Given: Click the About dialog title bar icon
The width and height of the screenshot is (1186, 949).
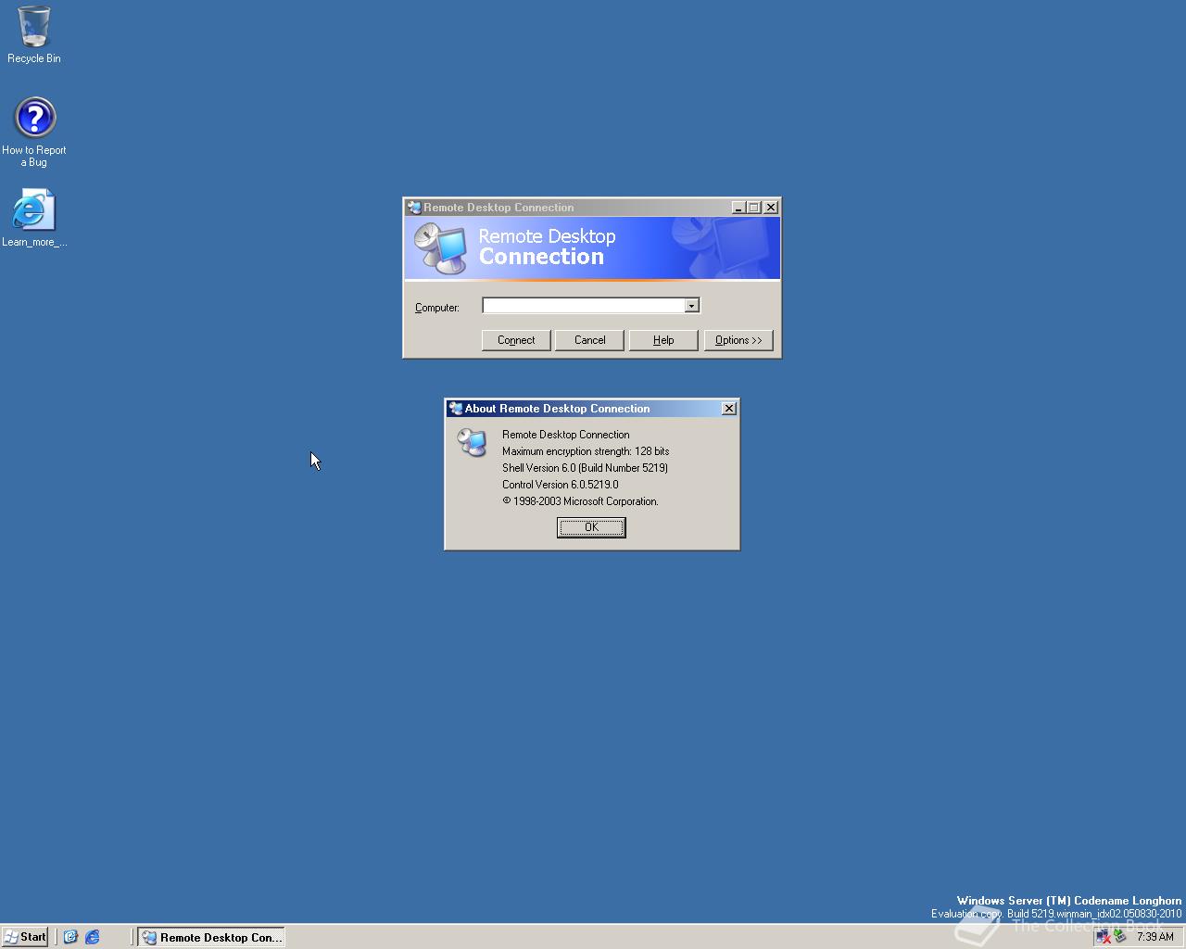Looking at the screenshot, I should click(455, 409).
